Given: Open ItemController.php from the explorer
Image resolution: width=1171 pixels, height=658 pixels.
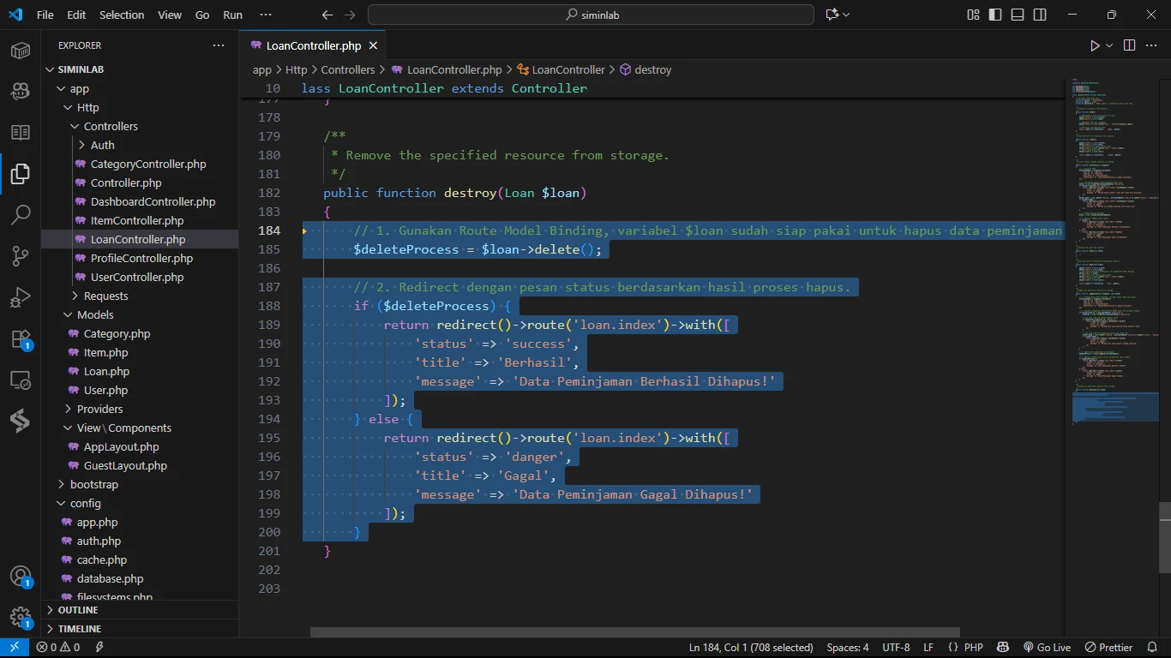Looking at the screenshot, I should (137, 220).
